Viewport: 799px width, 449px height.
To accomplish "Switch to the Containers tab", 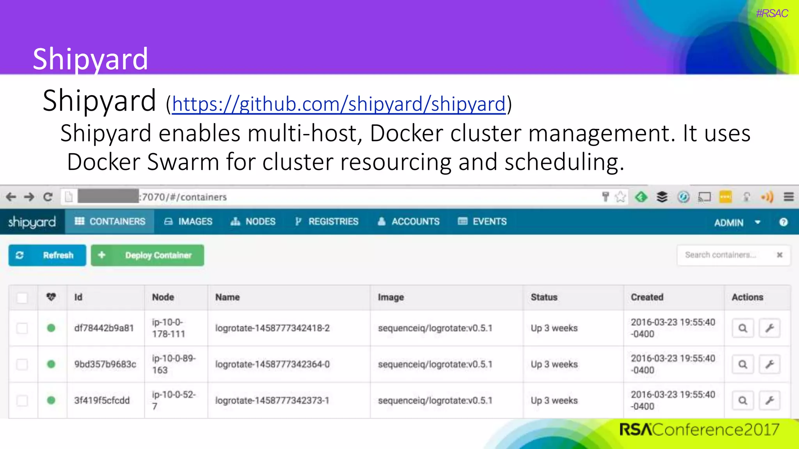I will 110,221.
